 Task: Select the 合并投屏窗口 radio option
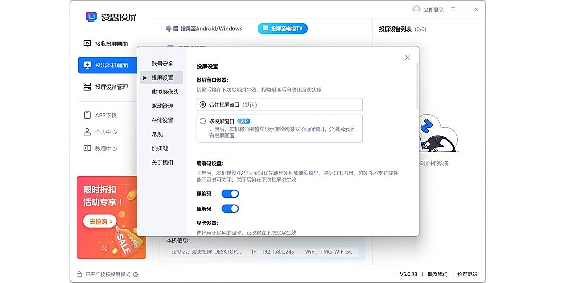click(x=202, y=104)
